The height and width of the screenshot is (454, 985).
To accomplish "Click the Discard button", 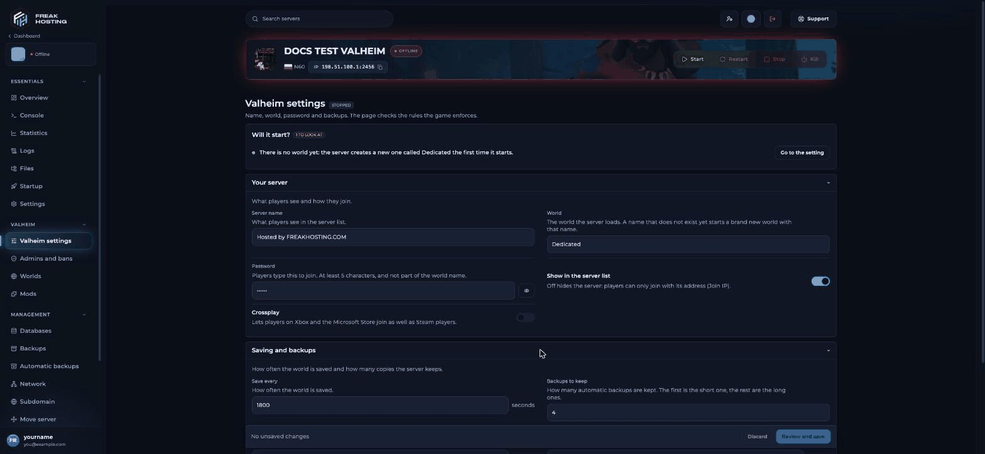I will point(757,436).
